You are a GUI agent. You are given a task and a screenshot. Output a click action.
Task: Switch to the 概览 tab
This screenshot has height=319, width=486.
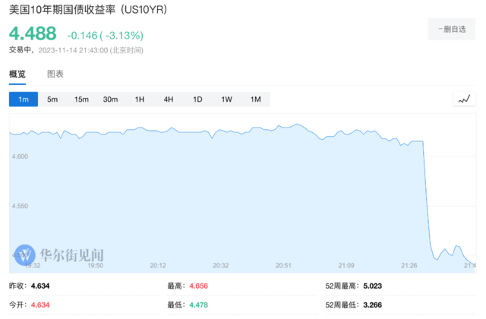pyautogui.click(x=17, y=74)
